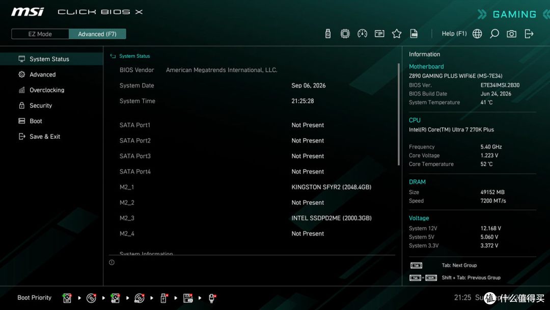This screenshot has width=550, height=310.
Task: Switch to EZ Mode
Action: 40,34
